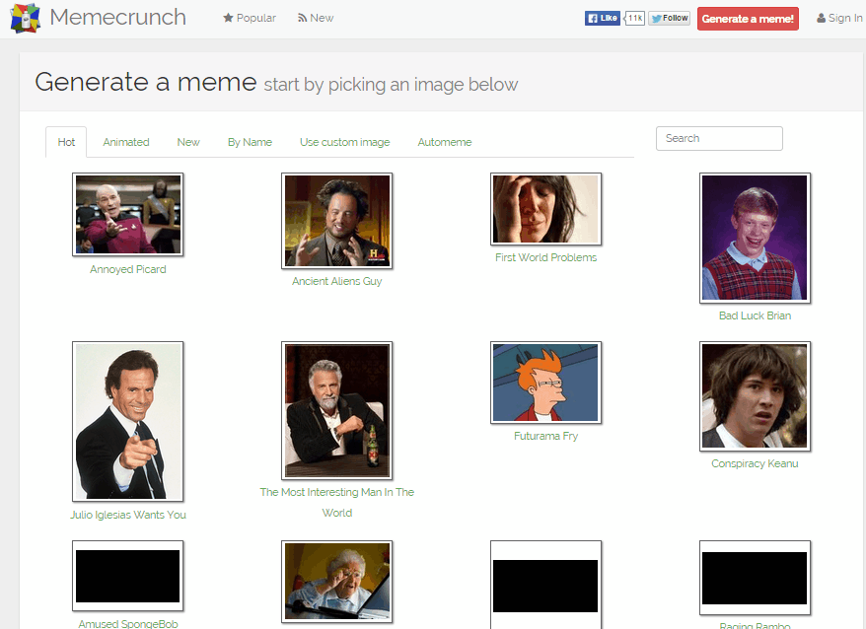Open the Futurama Fry text link
Image resolution: width=866 pixels, height=629 pixels.
click(545, 436)
